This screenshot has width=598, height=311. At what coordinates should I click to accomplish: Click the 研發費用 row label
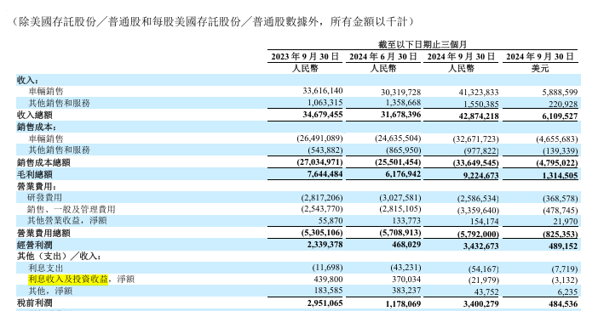[x=44, y=198]
